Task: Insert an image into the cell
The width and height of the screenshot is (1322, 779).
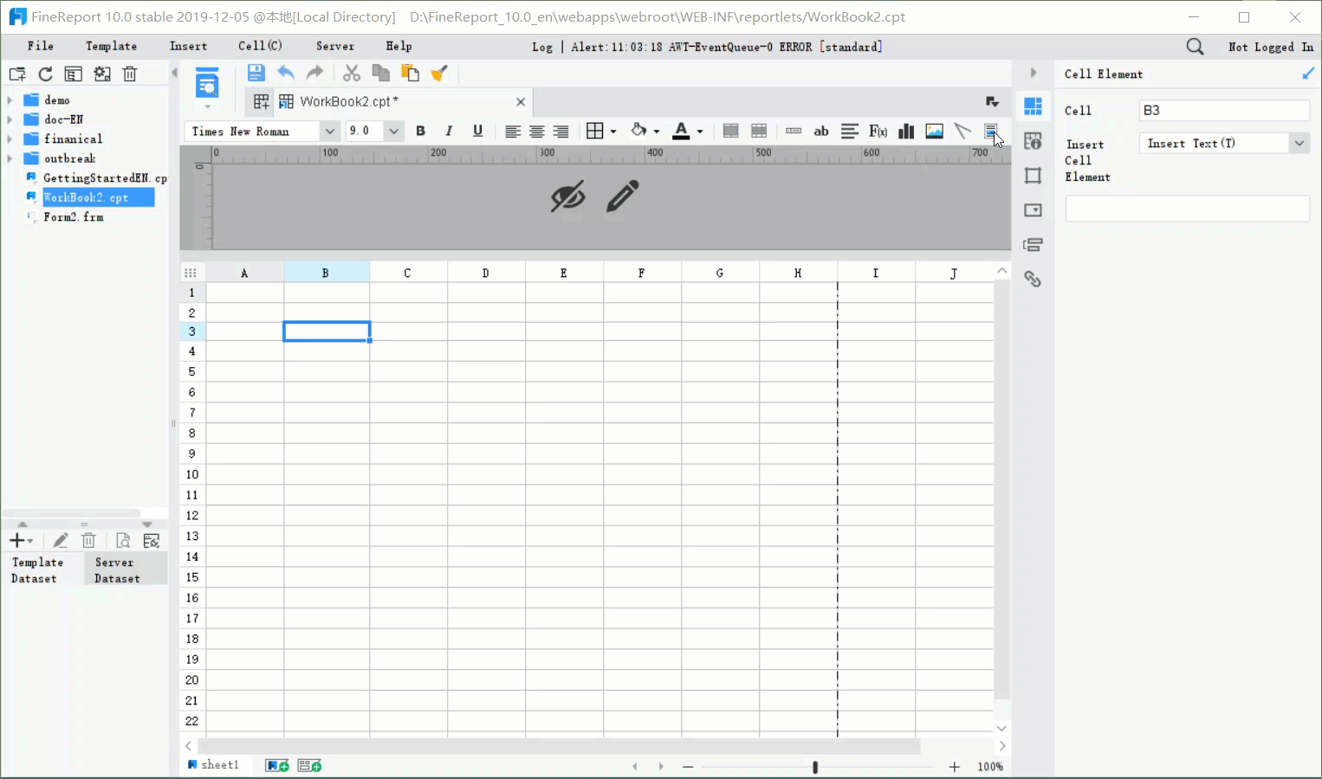Action: pos(935,131)
